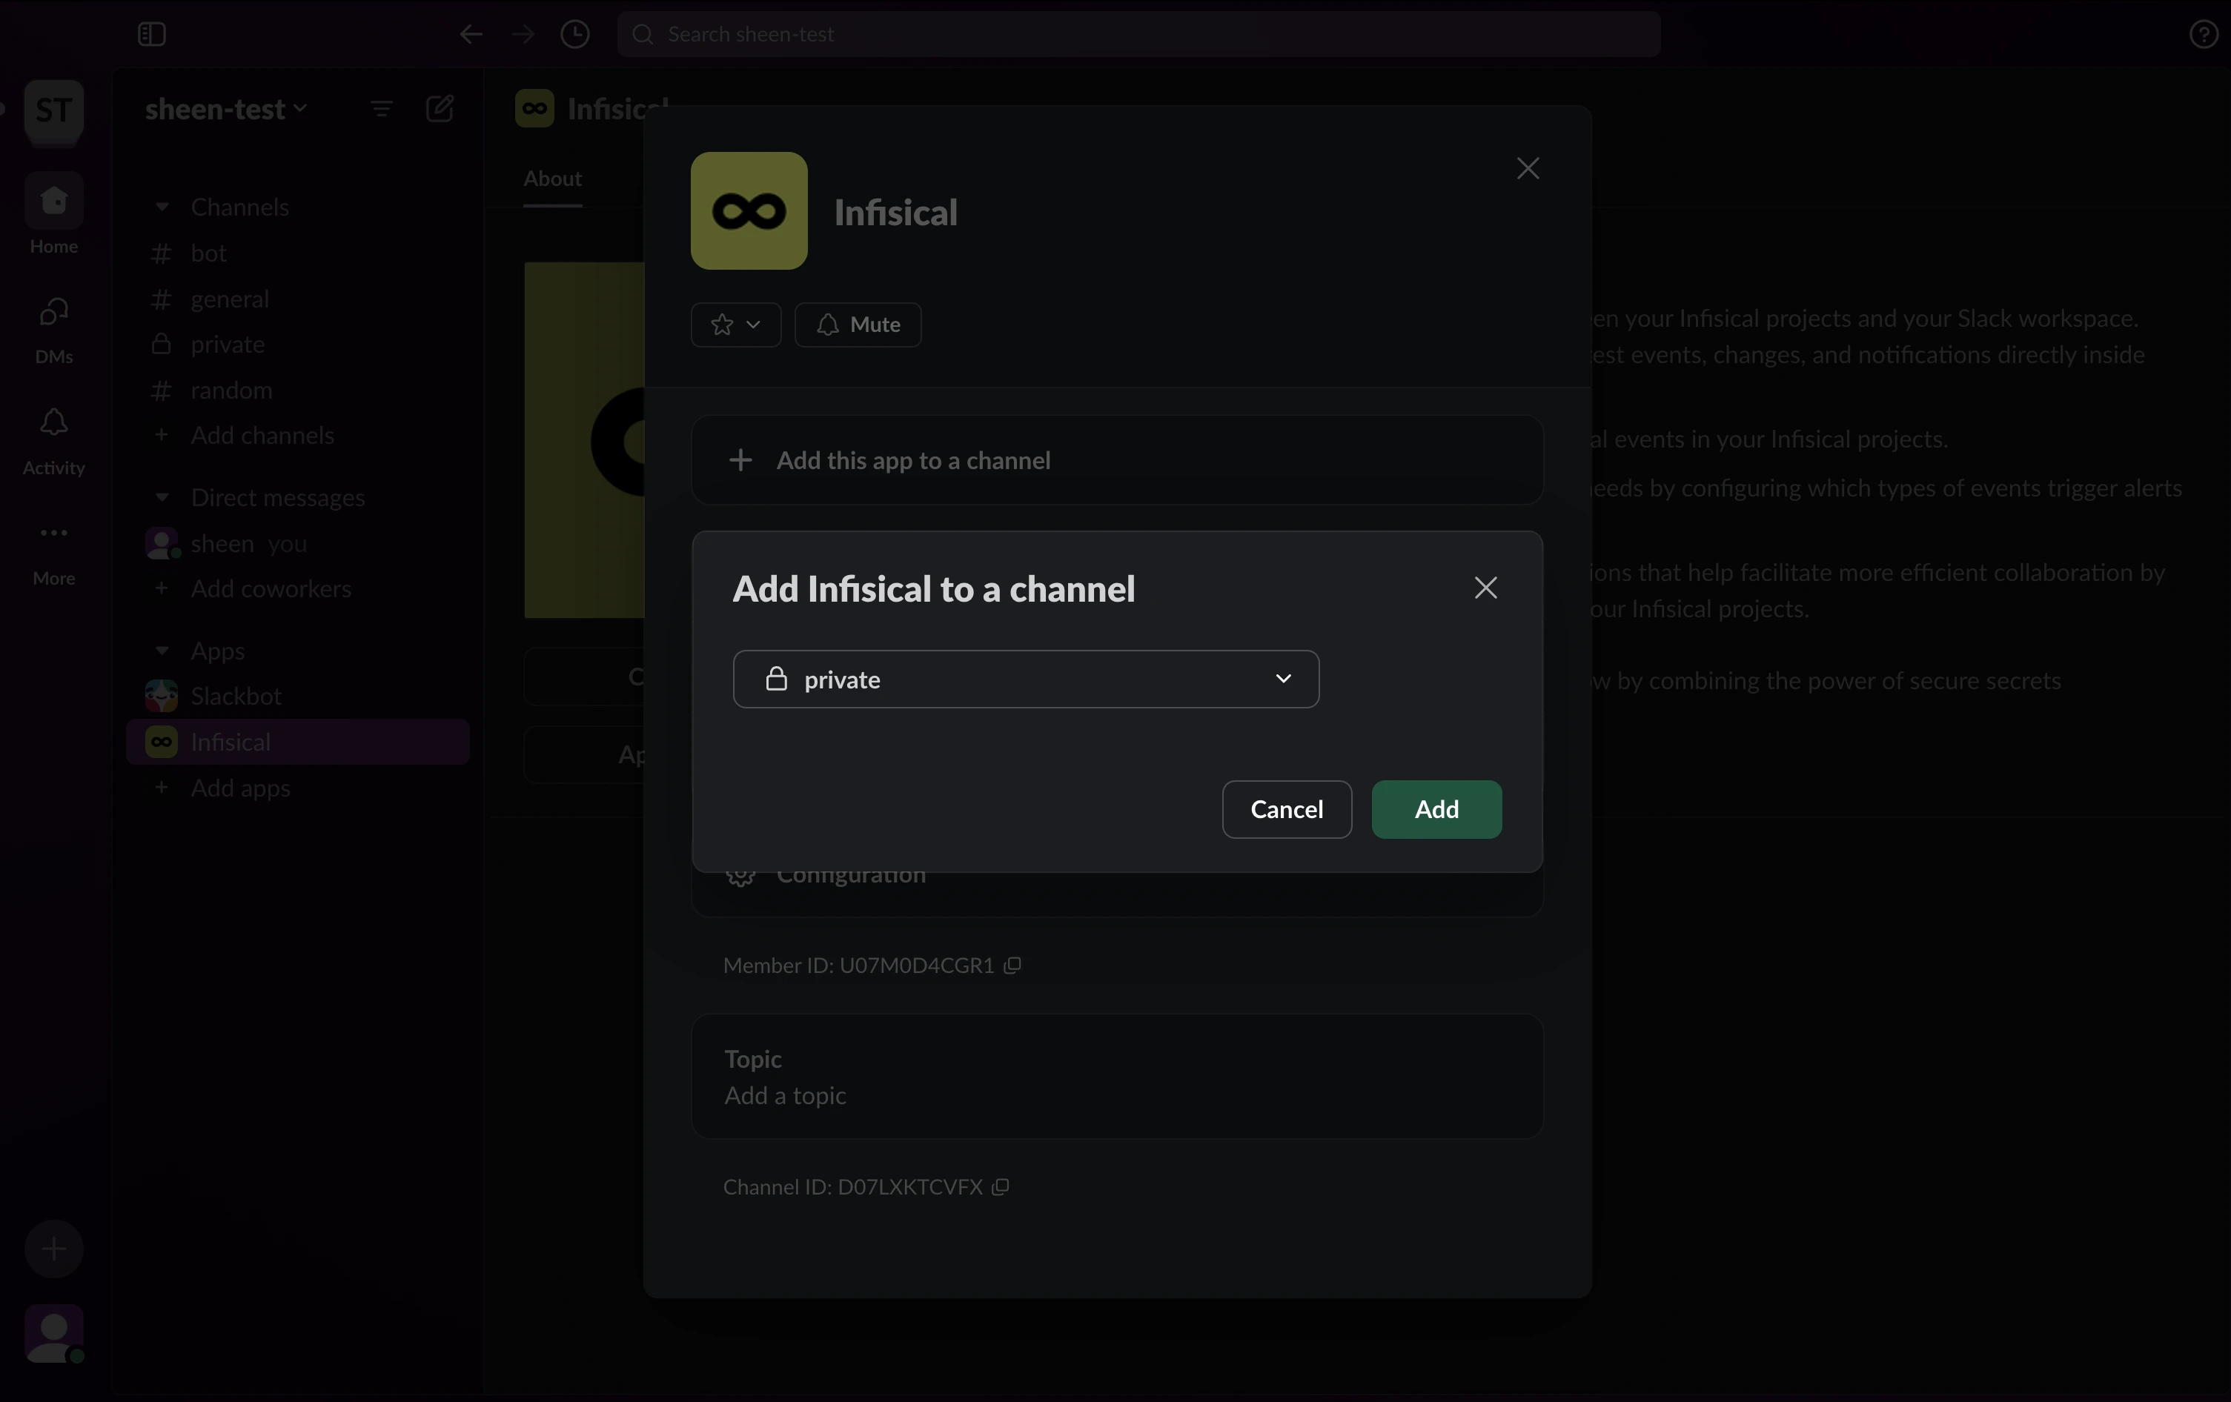Open the random channel
The height and width of the screenshot is (1402, 2231).
coord(297,390)
